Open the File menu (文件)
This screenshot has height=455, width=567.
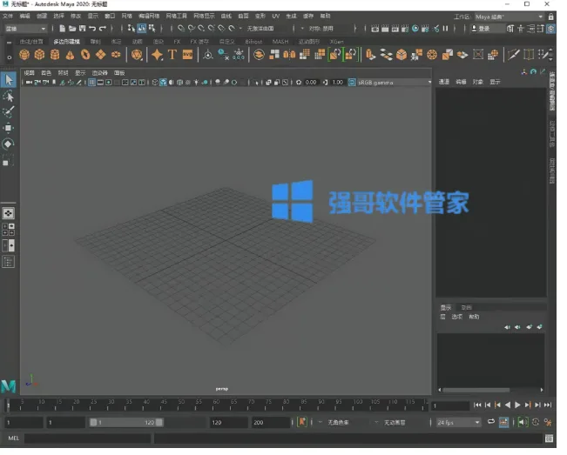(8, 16)
